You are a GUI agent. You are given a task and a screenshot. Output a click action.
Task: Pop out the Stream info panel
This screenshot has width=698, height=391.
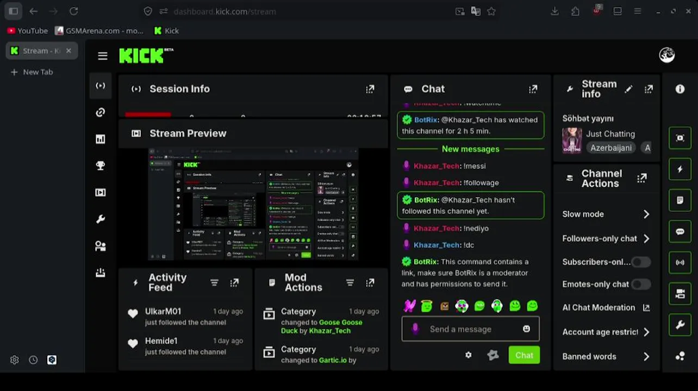[649, 89]
